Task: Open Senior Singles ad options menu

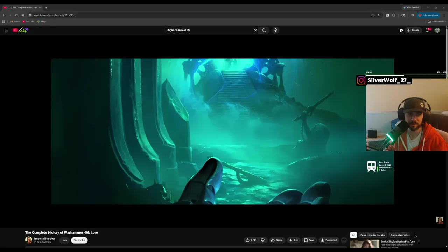Action: pos(419,241)
